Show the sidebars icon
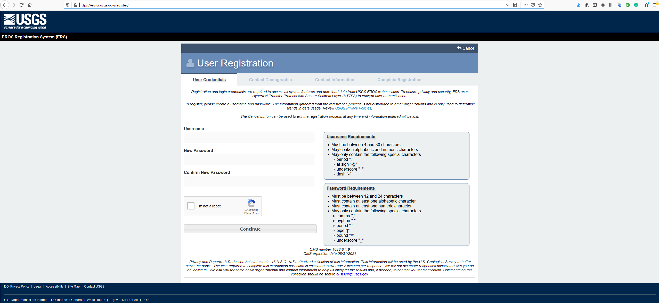 pyautogui.click(x=595, y=5)
